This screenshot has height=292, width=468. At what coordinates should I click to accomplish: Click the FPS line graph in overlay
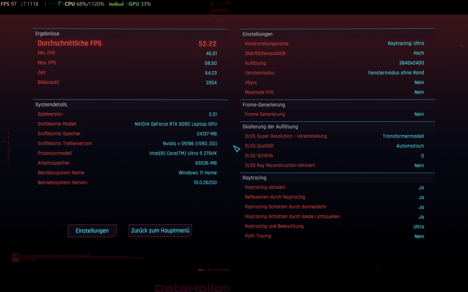(53, 4)
